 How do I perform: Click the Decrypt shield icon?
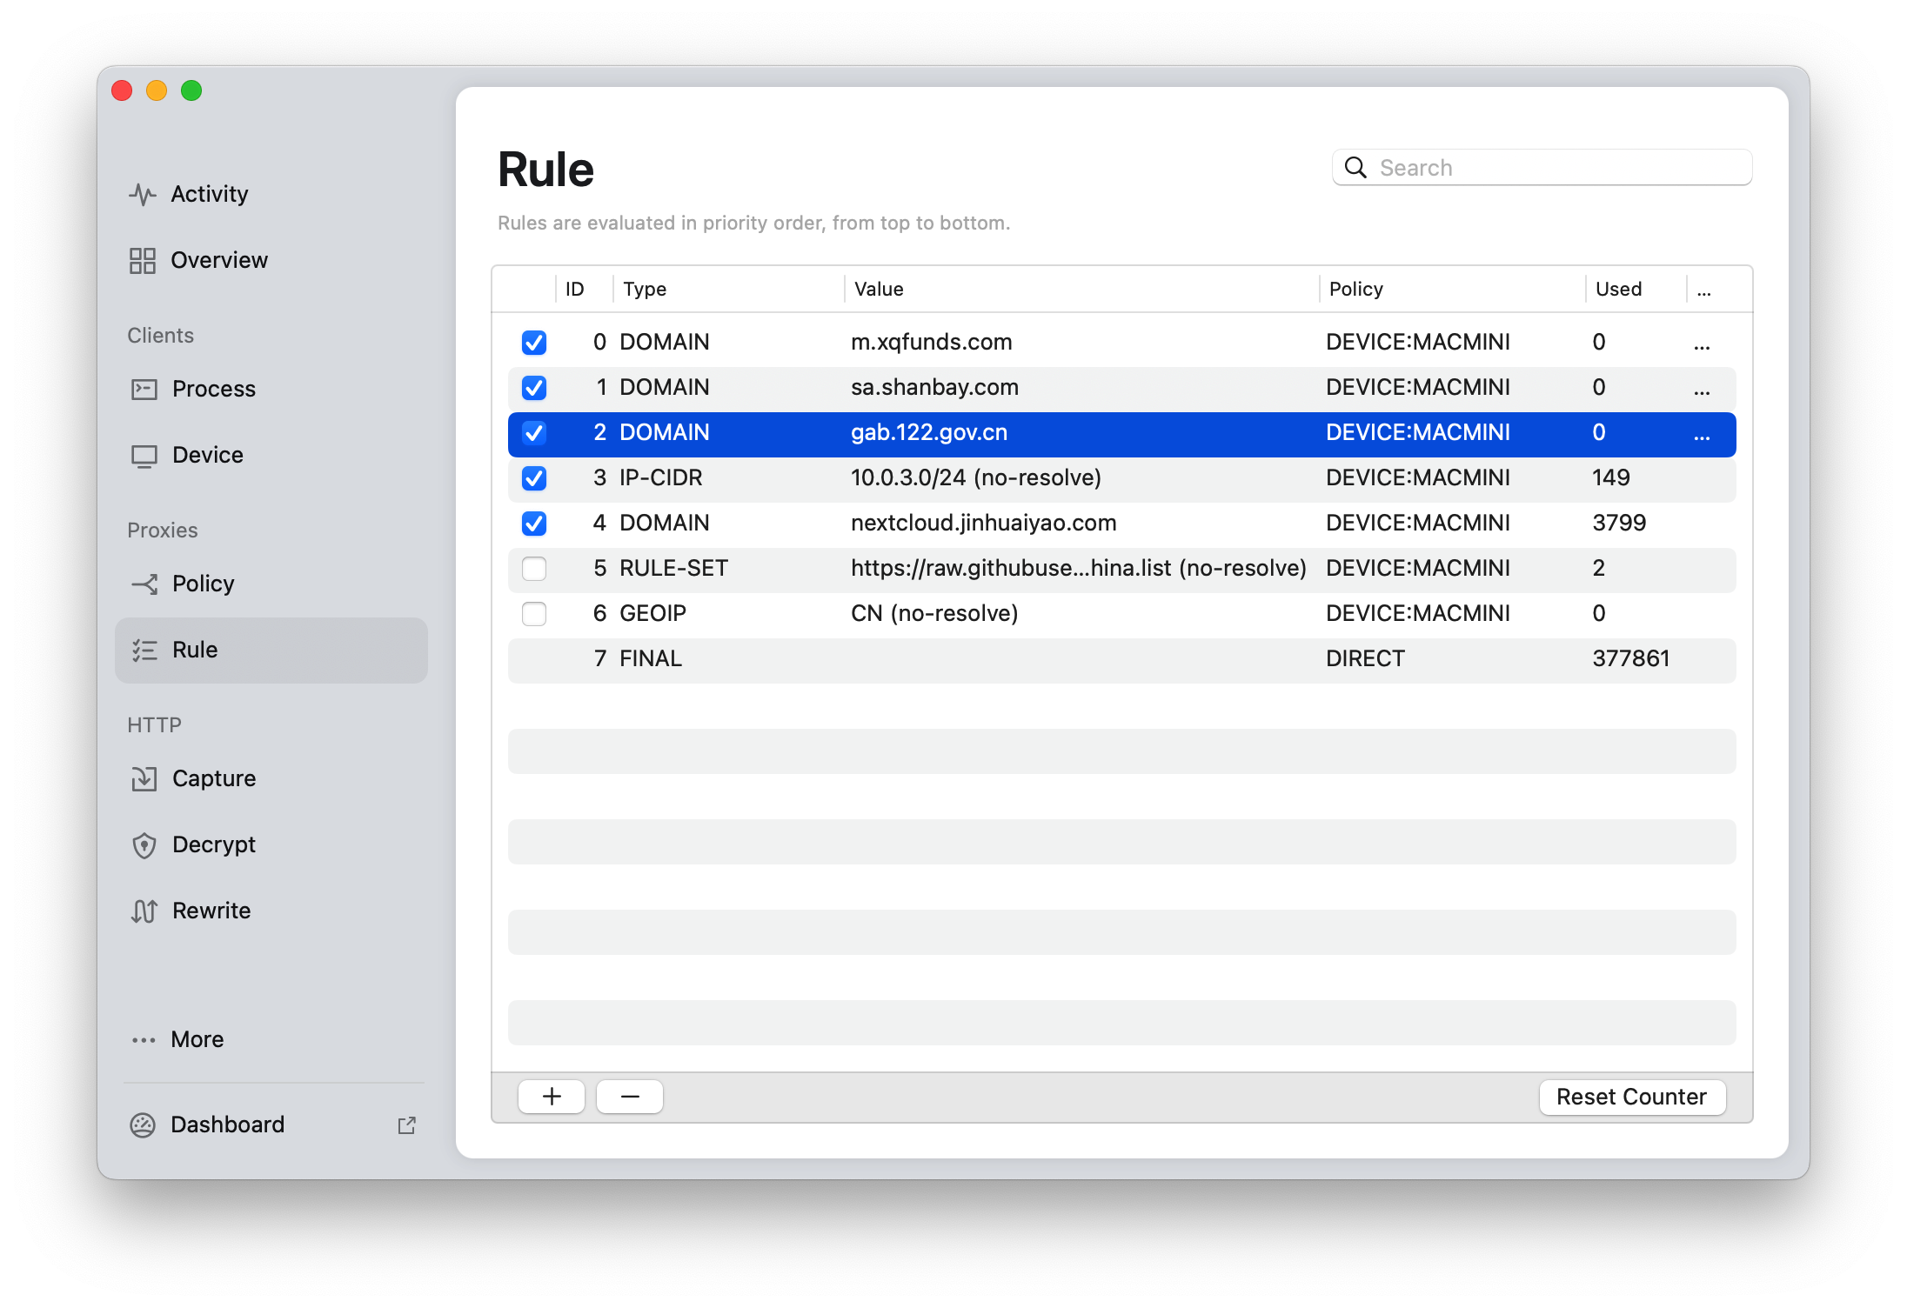(144, 844)
